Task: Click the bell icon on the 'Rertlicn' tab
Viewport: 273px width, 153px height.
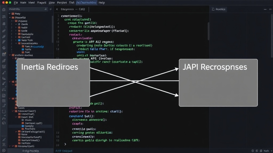Action: click(213, 9)
